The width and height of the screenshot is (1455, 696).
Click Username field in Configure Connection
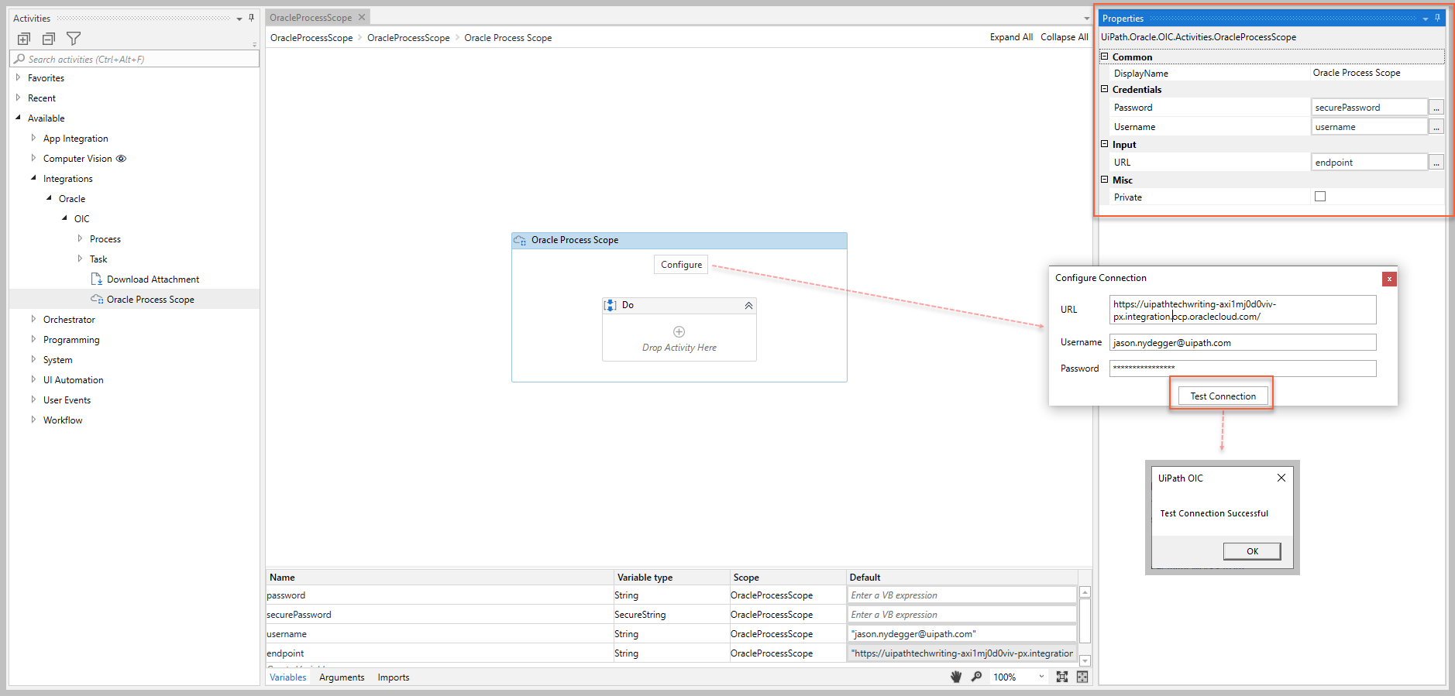coord(1243,342)
